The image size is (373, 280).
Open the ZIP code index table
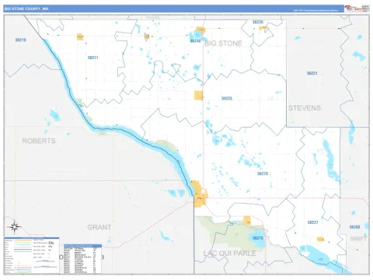point(82,258)
